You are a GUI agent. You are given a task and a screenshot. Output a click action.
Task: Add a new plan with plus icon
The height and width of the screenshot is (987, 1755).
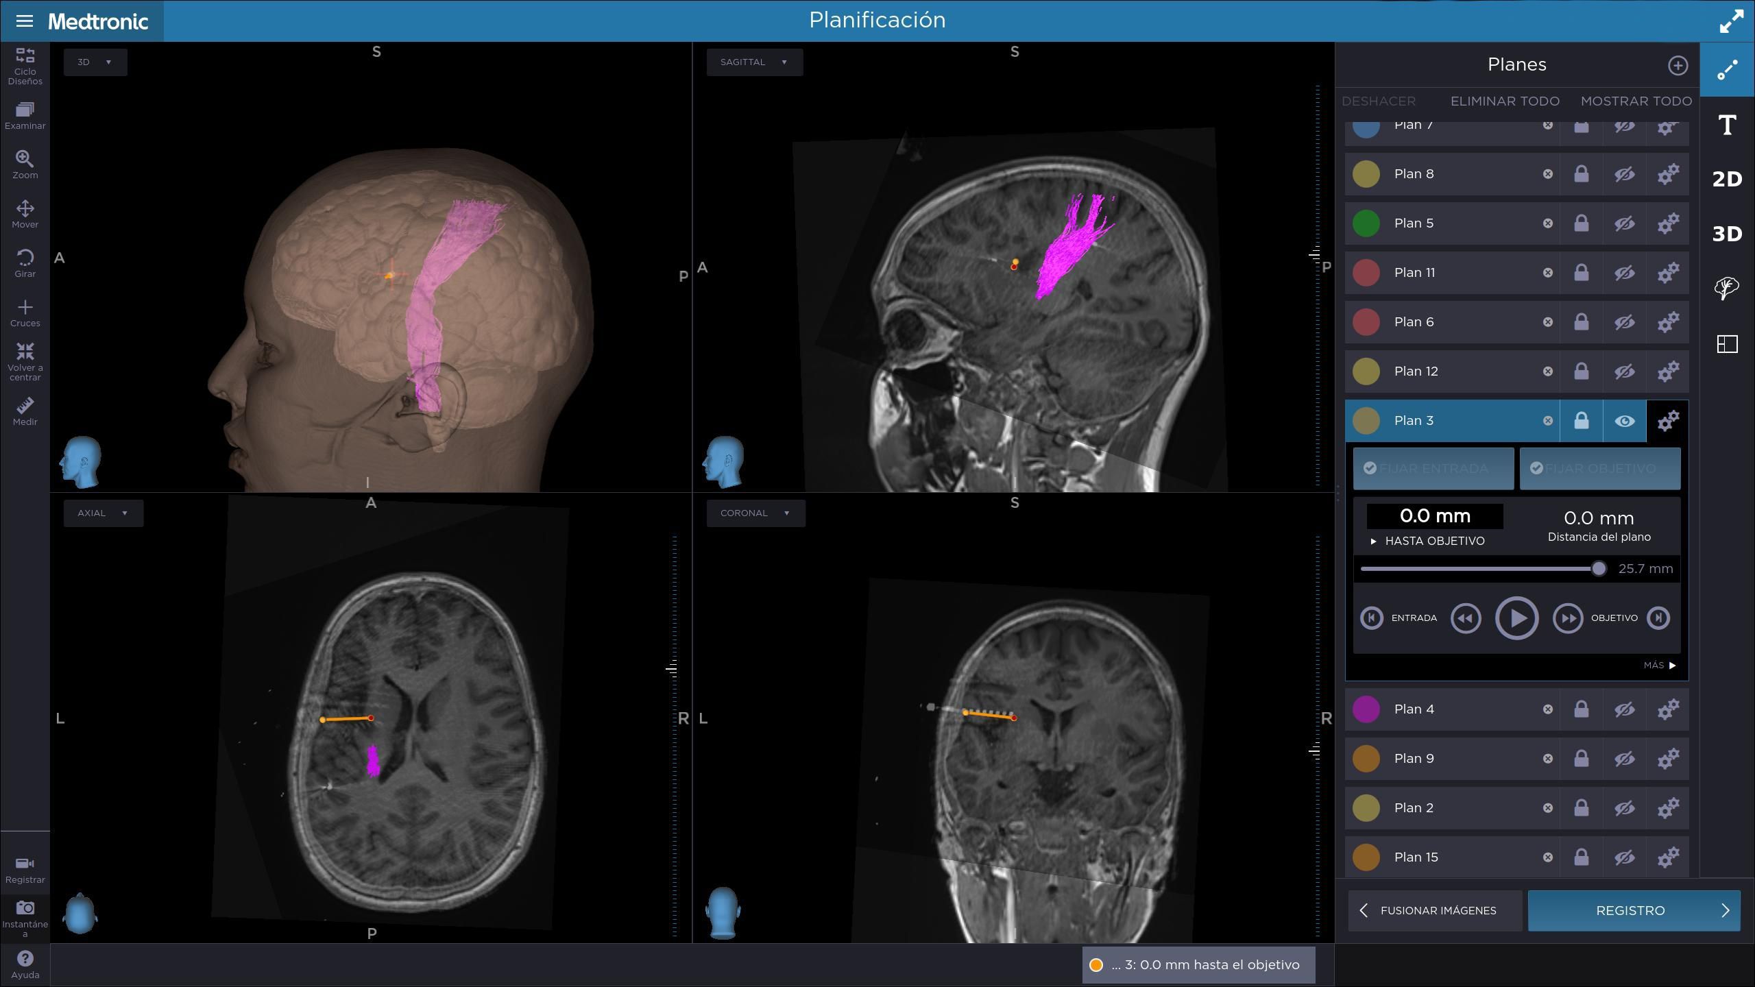[x=1678, y=65]
